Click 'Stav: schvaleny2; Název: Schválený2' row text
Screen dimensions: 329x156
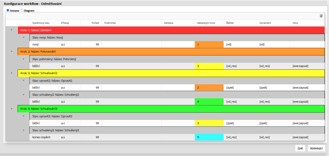[56, 95]
